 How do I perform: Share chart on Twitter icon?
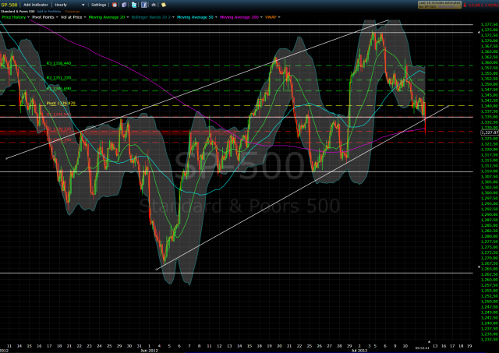click(134, 5)
